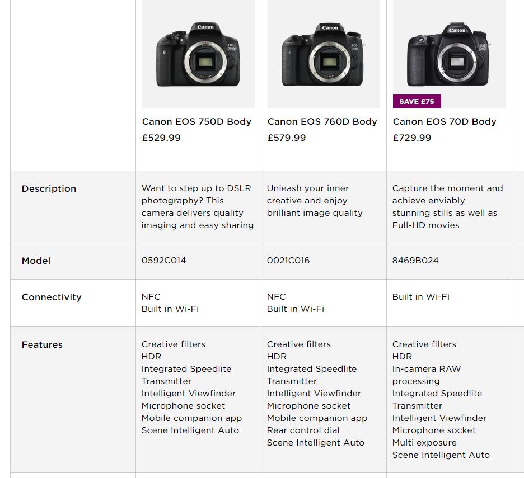Select the £529.99 price text

tap(161, 138)
